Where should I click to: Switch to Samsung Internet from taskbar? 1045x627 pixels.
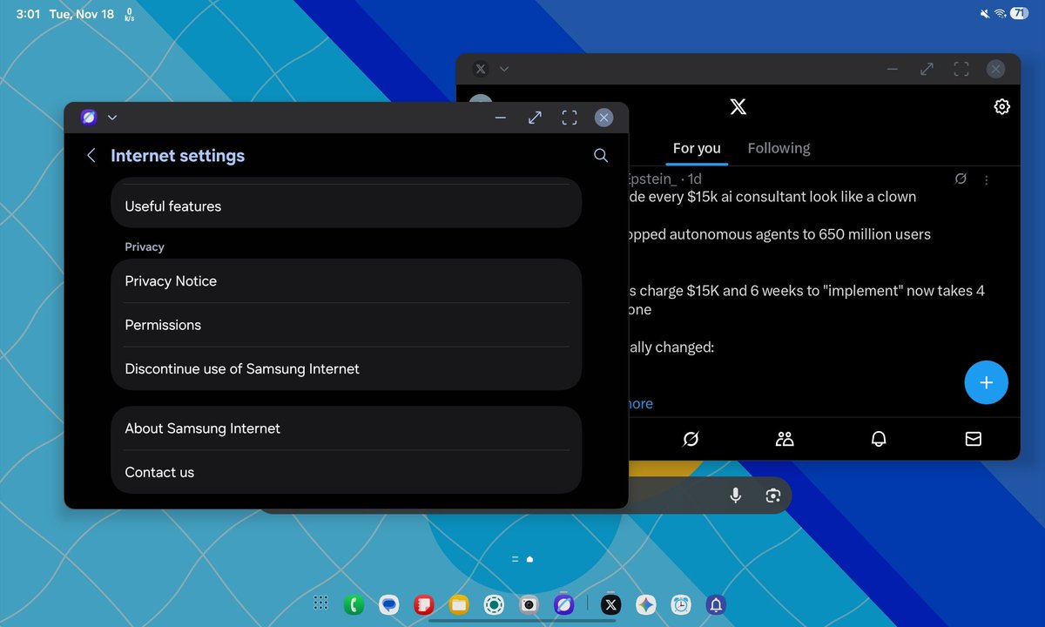click(564, 604)
